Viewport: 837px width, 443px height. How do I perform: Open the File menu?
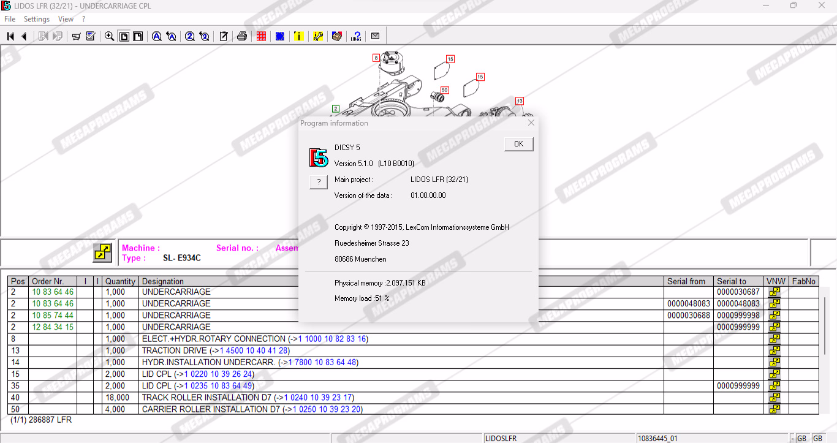click(x=10, y=19)
